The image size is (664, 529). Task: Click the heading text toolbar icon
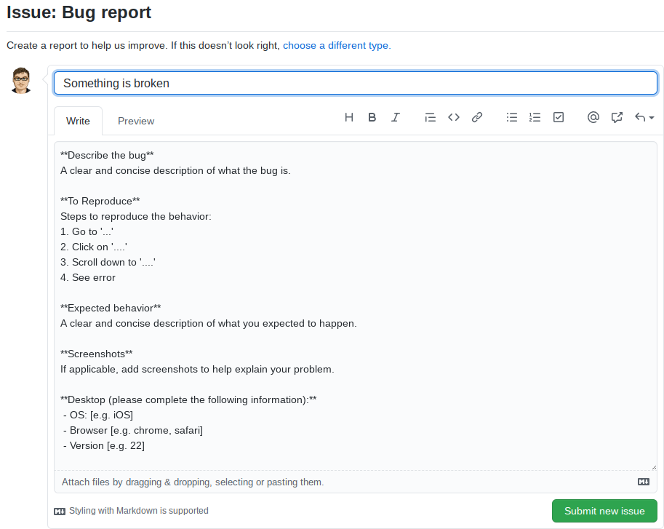tap(349, 117)
